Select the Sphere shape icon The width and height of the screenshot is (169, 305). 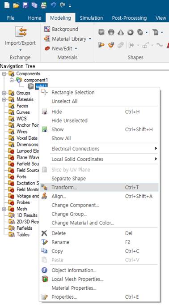click(x=111, y=32)
